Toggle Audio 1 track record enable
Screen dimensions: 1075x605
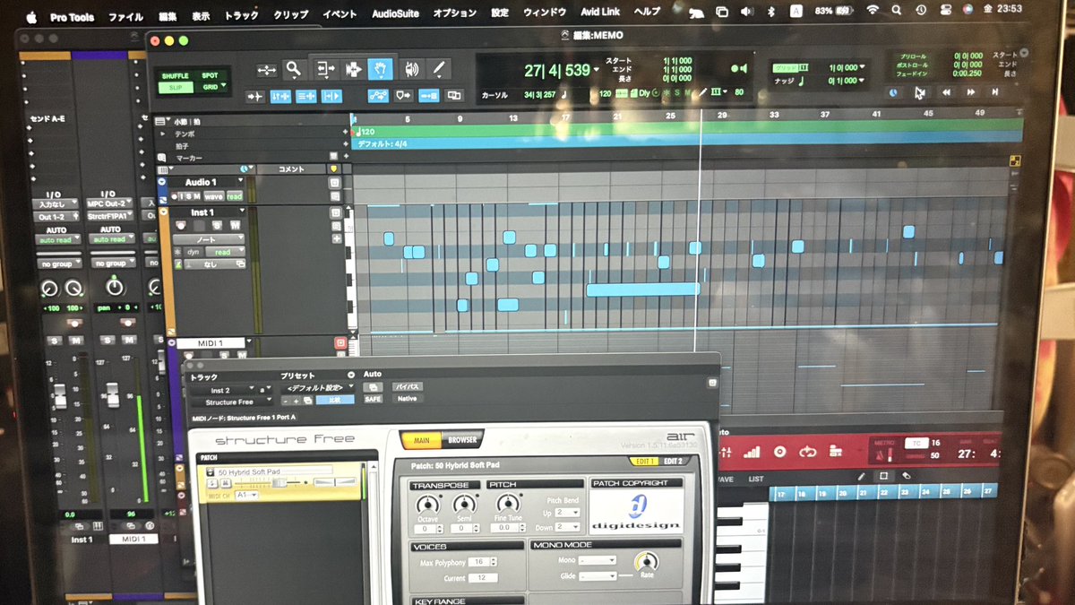click(176, 196)
